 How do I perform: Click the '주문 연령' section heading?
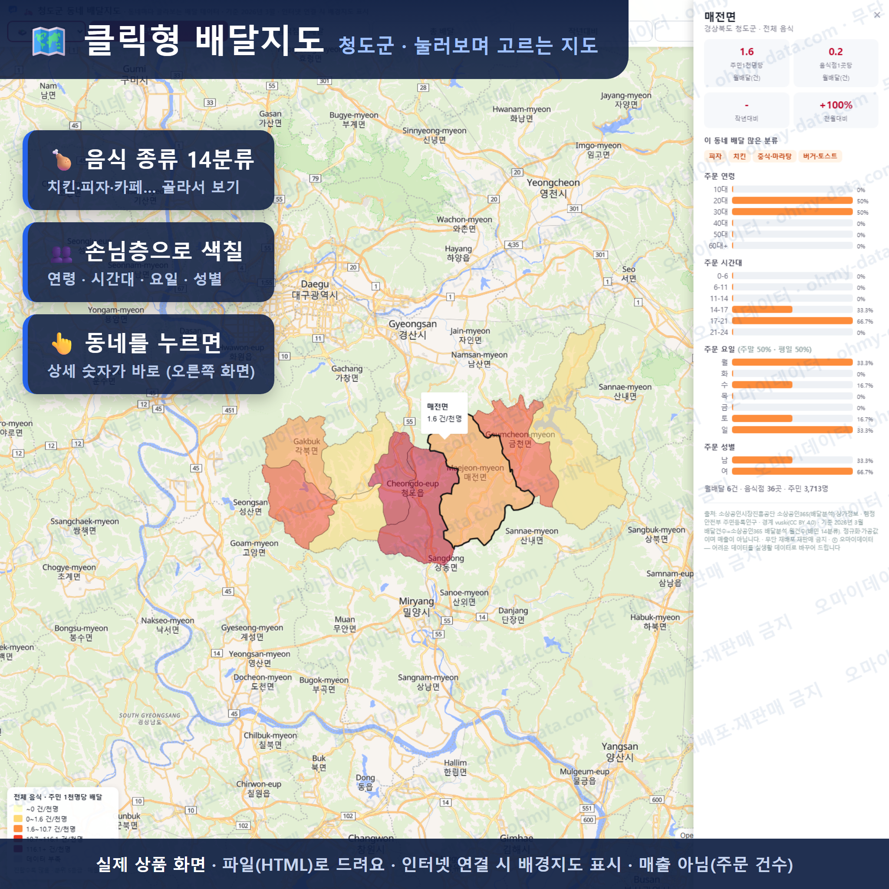[719, 176]
